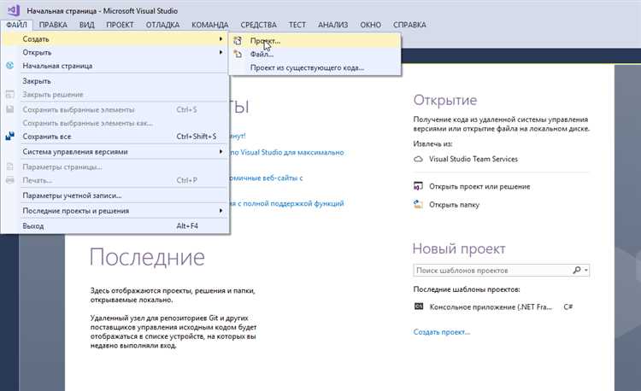Open the ТЕСТ menu
Viewport: 641px width, 391px height.
click(x=297, y=25)
